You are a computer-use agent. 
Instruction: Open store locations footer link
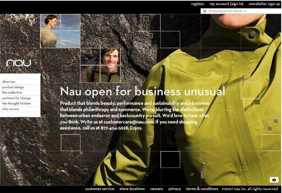[132, 189]
